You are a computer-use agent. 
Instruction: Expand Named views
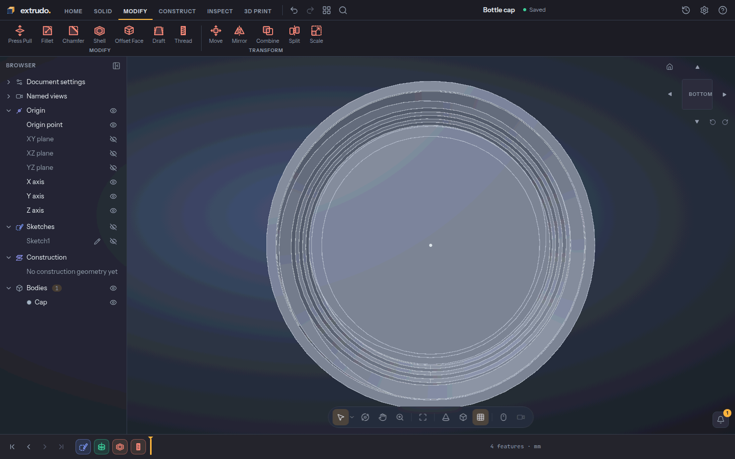pyautogui.click(x=9, y=96)
